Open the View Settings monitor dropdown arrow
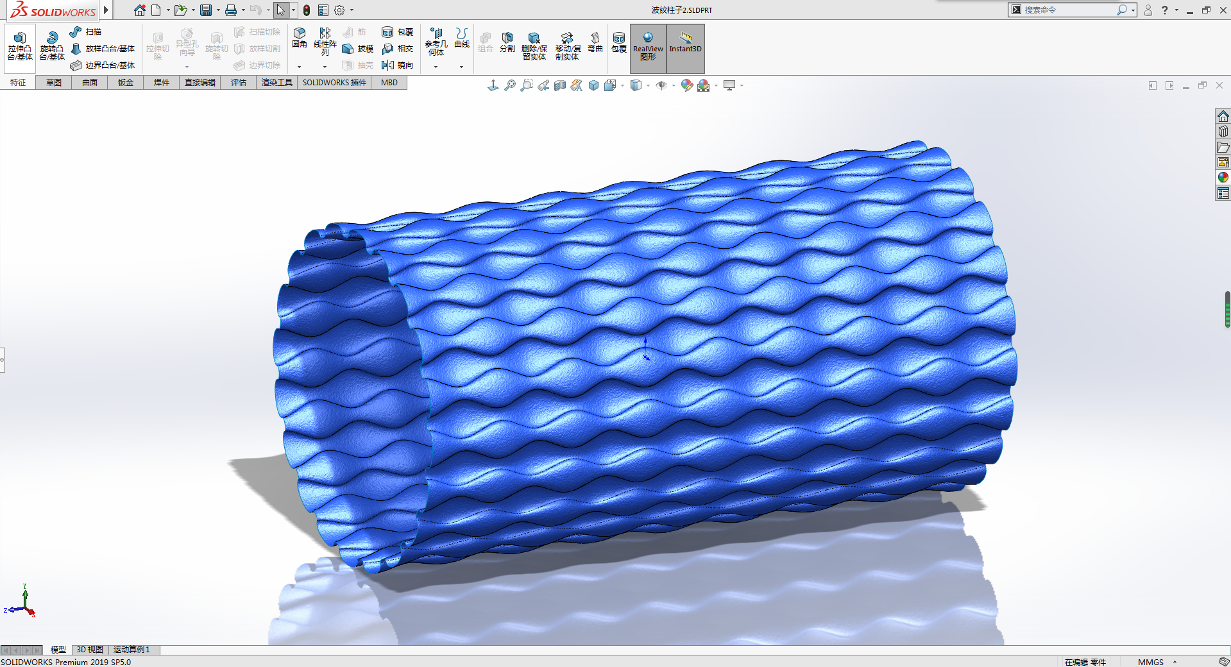 (742, 85)
